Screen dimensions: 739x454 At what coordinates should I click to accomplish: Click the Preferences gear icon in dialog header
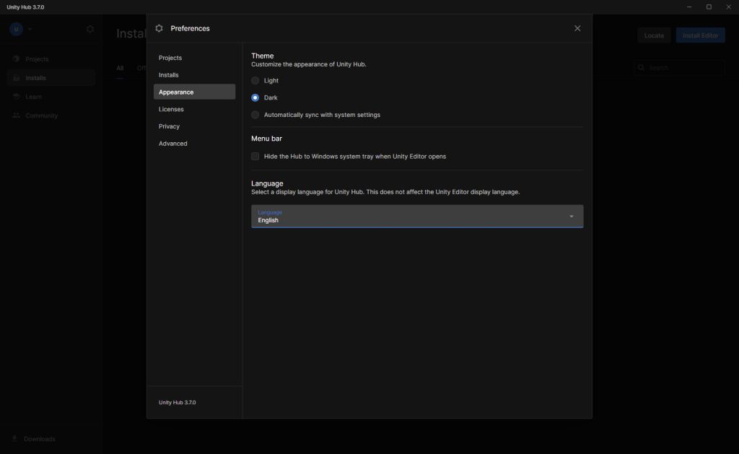pyautogui.click(x=159, y=28)
